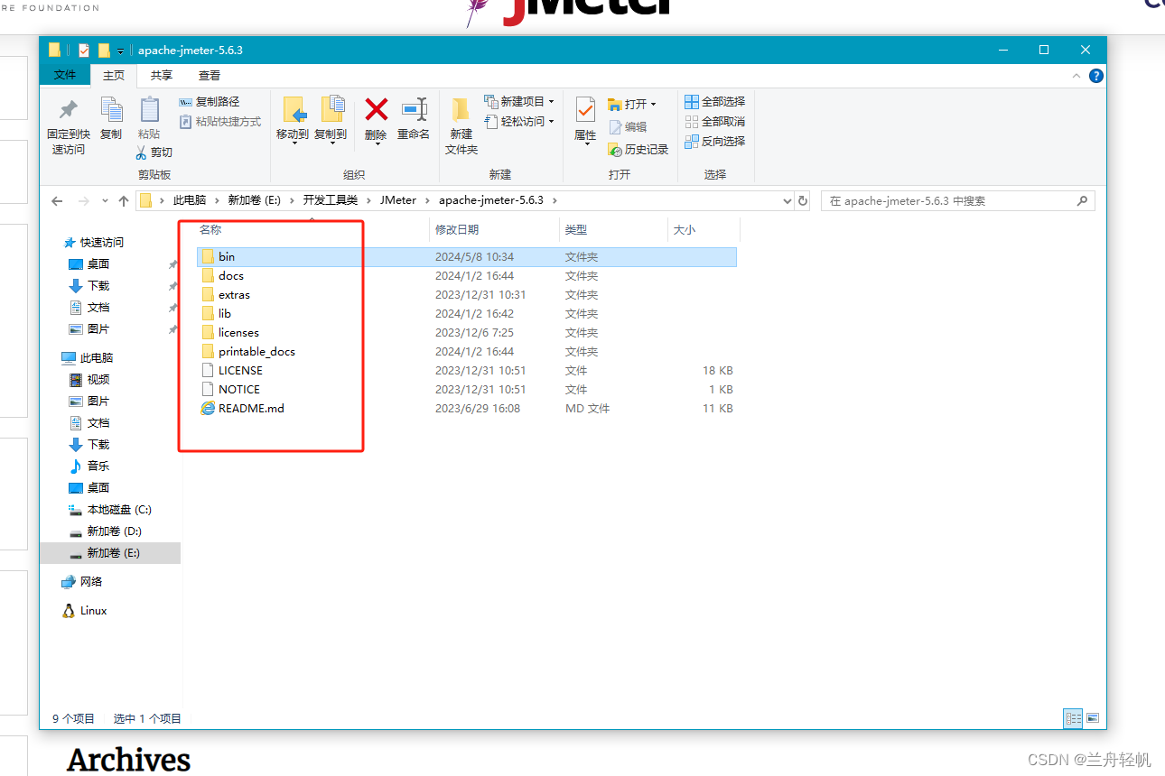The height and width of the screenshot is (776, 1165).
Task: Click Edit (编辑) in ribbon
Action: pos(629,127)
